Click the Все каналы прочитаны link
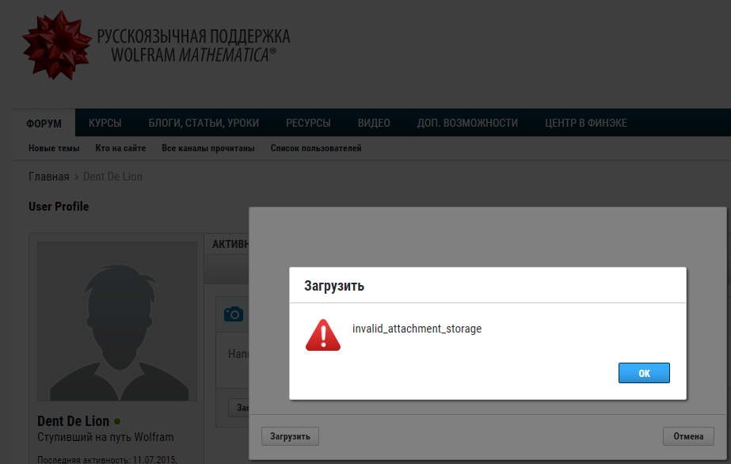Image resolution: width=731 pixels, height=464 pixels. click(x=208, y=148)
